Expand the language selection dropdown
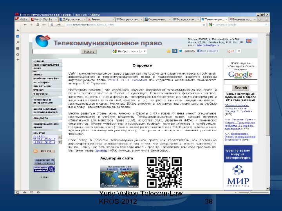The height and width of the screenshot is (211, 282). [x=129, y=51]
